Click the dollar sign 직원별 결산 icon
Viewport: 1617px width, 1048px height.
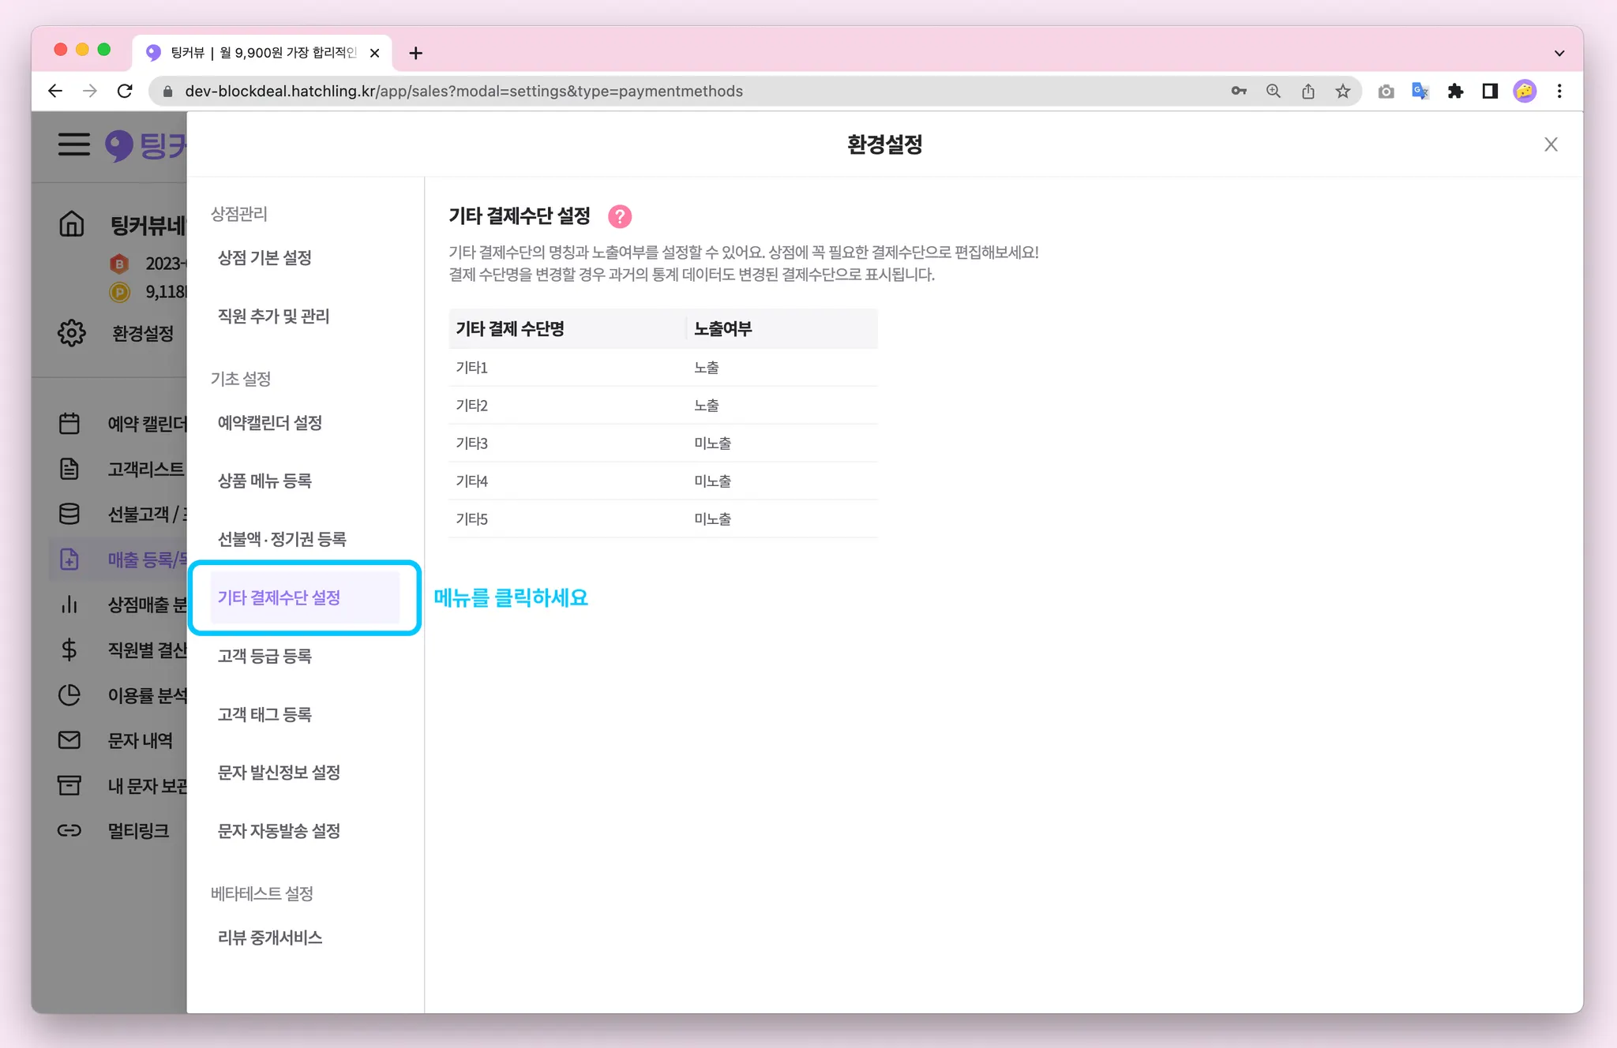coord(69,649)
